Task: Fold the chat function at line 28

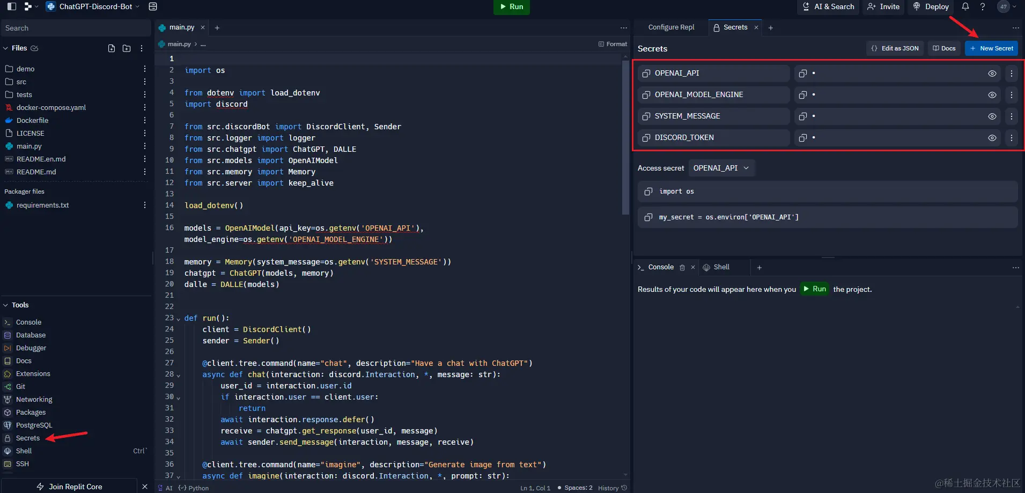Action: pyautogui.click(x=179, y=375)
